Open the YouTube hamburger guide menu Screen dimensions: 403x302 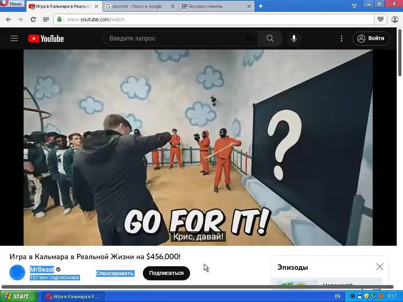click(x=14, y=39)
